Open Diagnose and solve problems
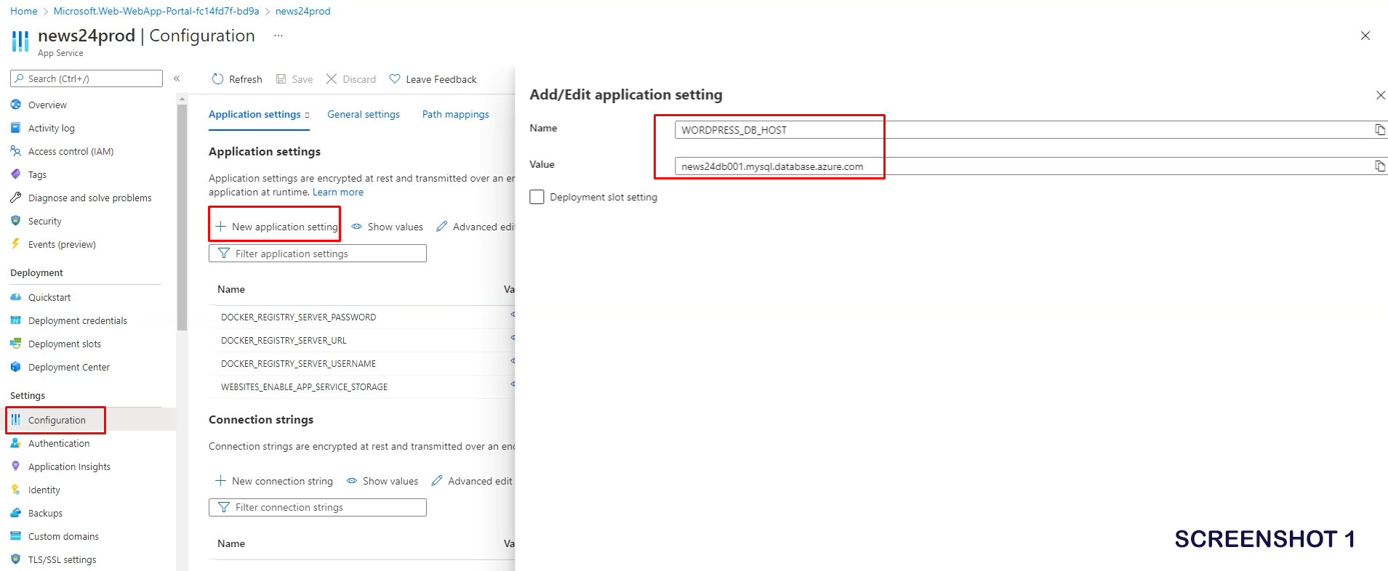 pyautogui.click(x=89, y=198)
